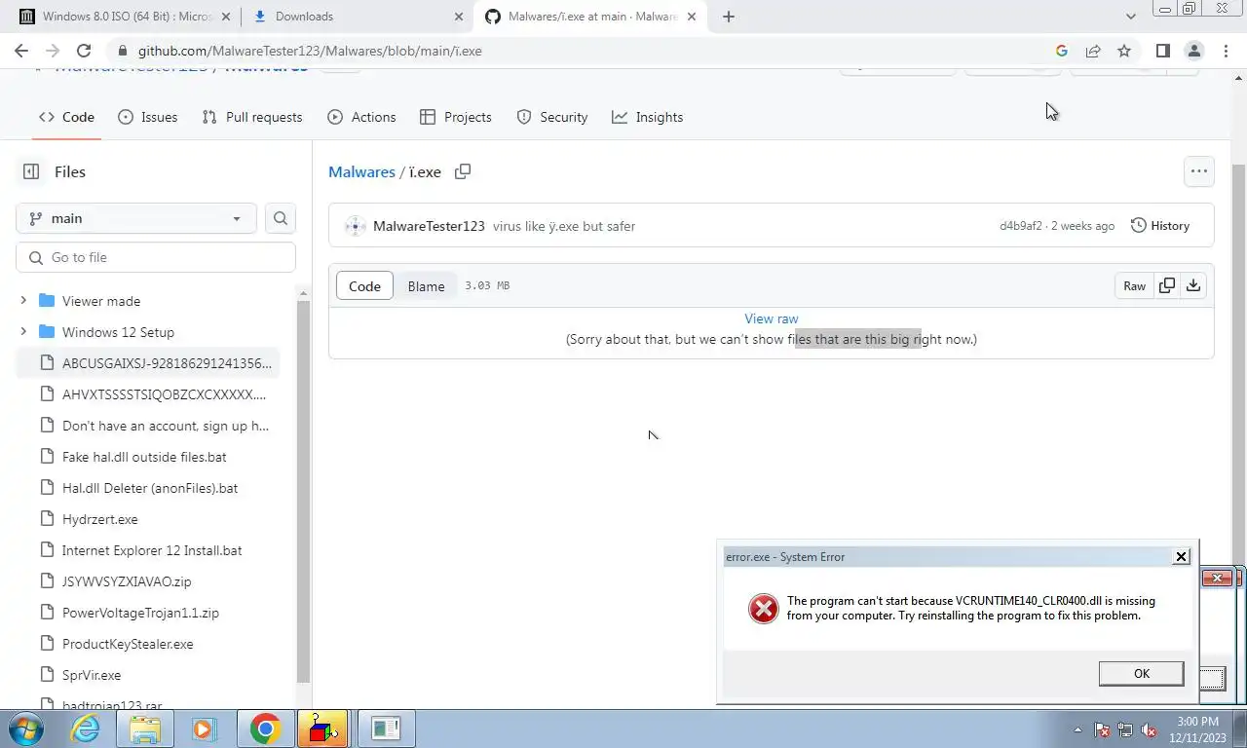Open the Security tab
Image resolution: width=1247 pixels, height=748 pixels.
point(551,117)
